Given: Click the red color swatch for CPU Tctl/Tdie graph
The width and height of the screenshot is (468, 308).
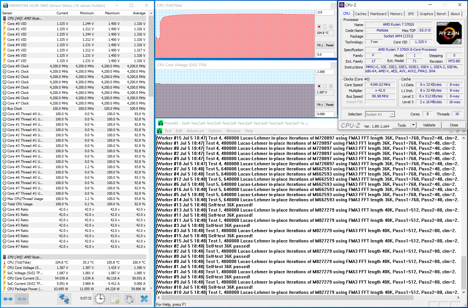Looking at the screenshot, I should (x=319, y=27).
